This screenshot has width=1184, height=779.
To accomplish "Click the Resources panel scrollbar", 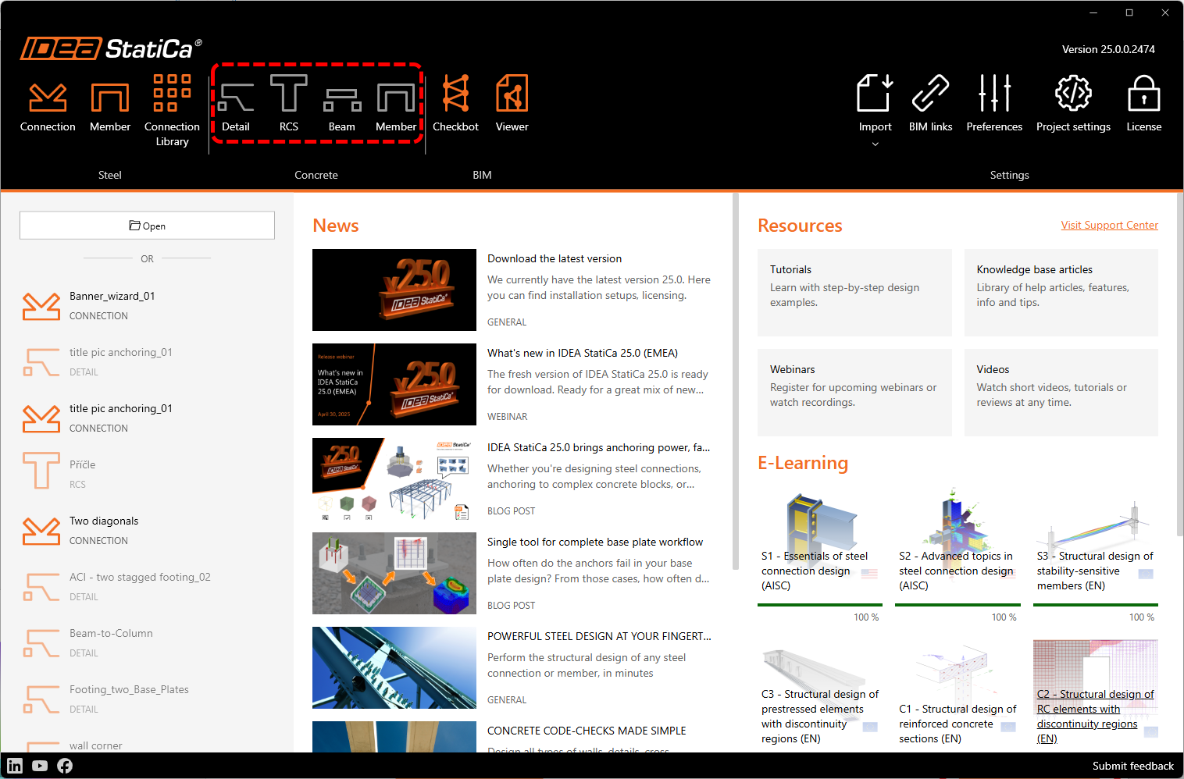I will coord(1180,365).
